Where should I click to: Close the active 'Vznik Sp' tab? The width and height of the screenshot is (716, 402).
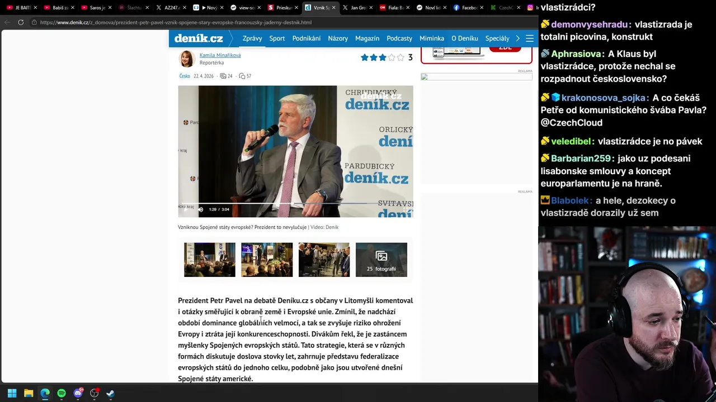pyautogui.click(x=334, y=8)
